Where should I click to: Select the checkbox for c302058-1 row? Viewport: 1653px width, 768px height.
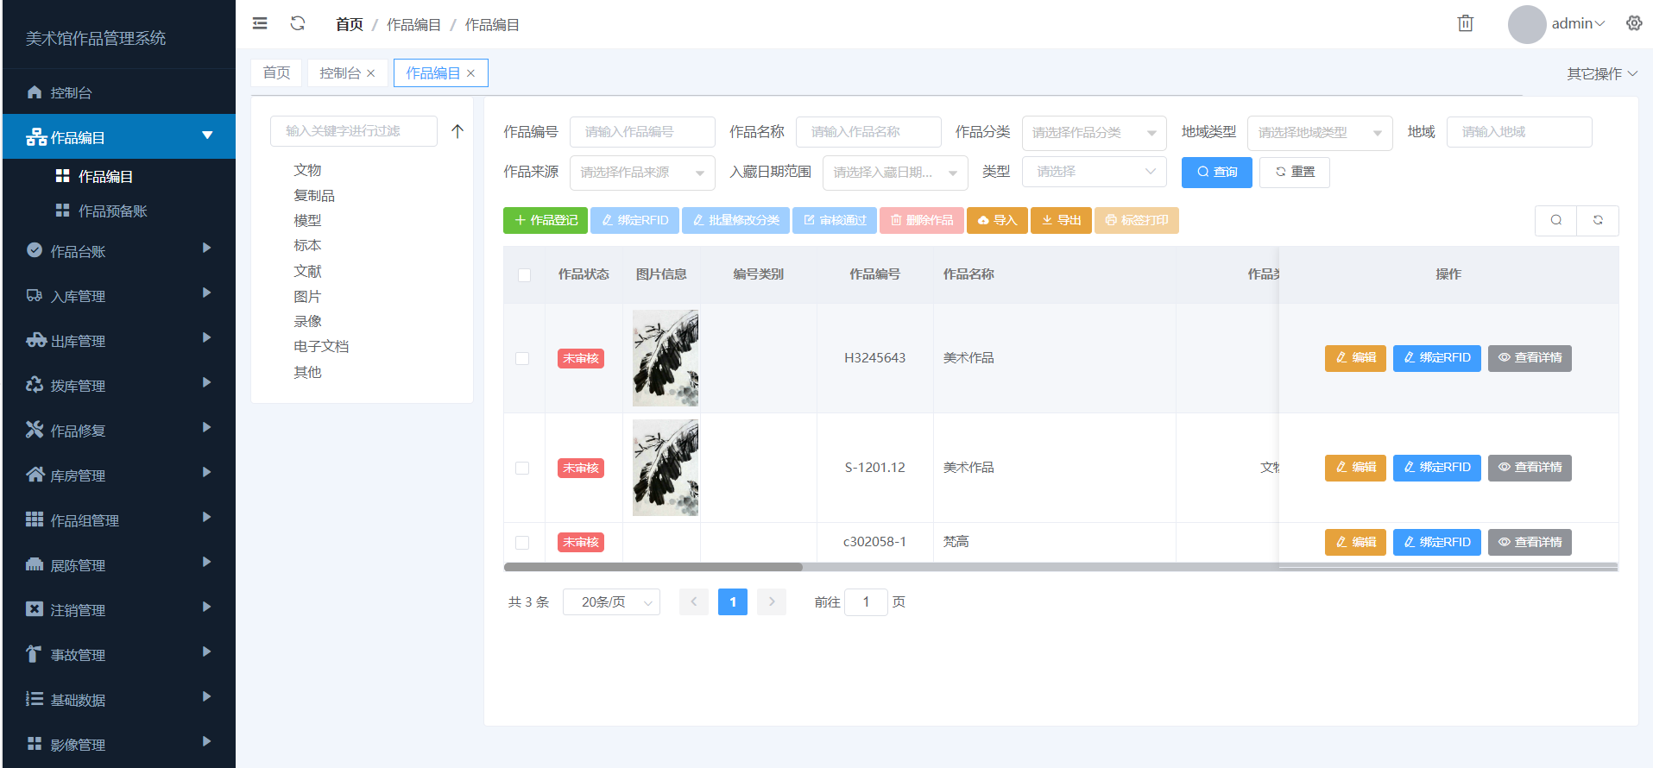[x=522, y=543]
